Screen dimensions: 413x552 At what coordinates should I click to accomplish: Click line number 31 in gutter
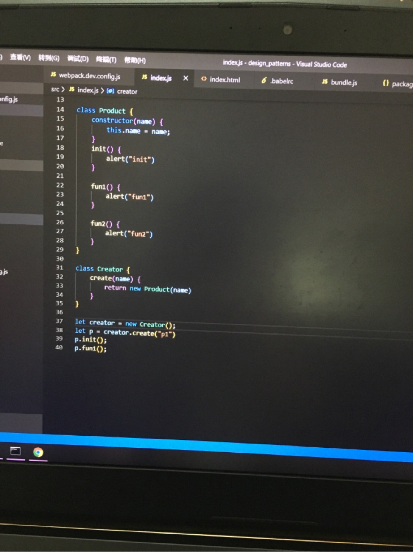(60, 267)
